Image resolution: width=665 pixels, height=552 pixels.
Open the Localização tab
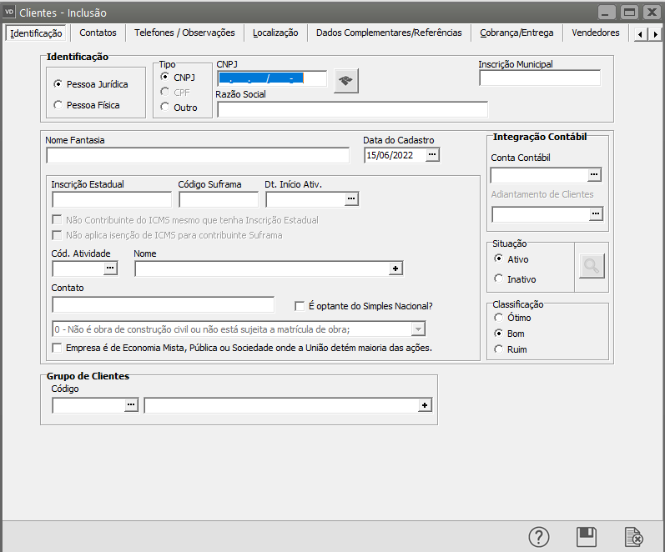coord(275,33)
